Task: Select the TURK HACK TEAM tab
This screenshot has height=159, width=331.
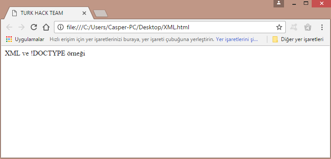Action: (x=48, y=13)
